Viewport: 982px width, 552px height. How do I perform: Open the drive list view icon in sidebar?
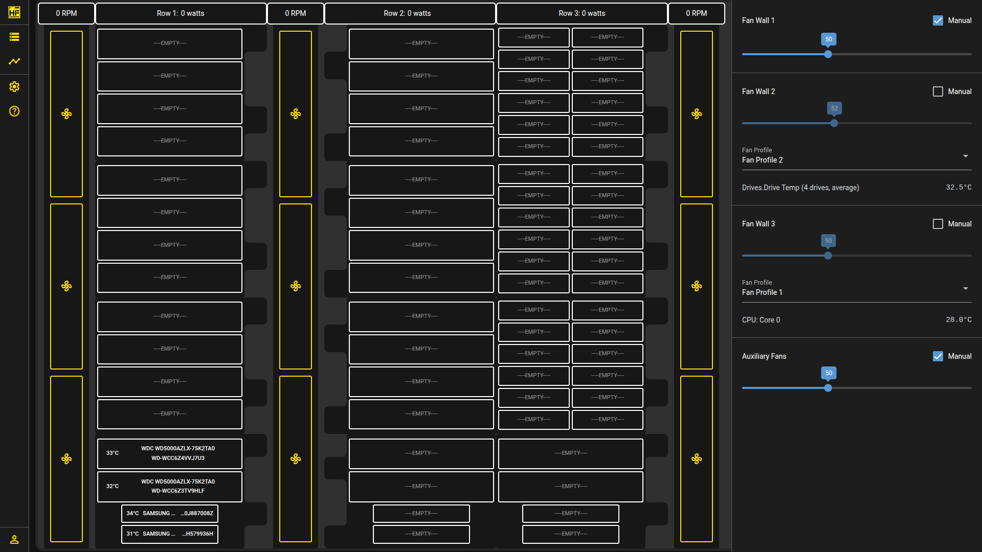(x=14, y=37)
